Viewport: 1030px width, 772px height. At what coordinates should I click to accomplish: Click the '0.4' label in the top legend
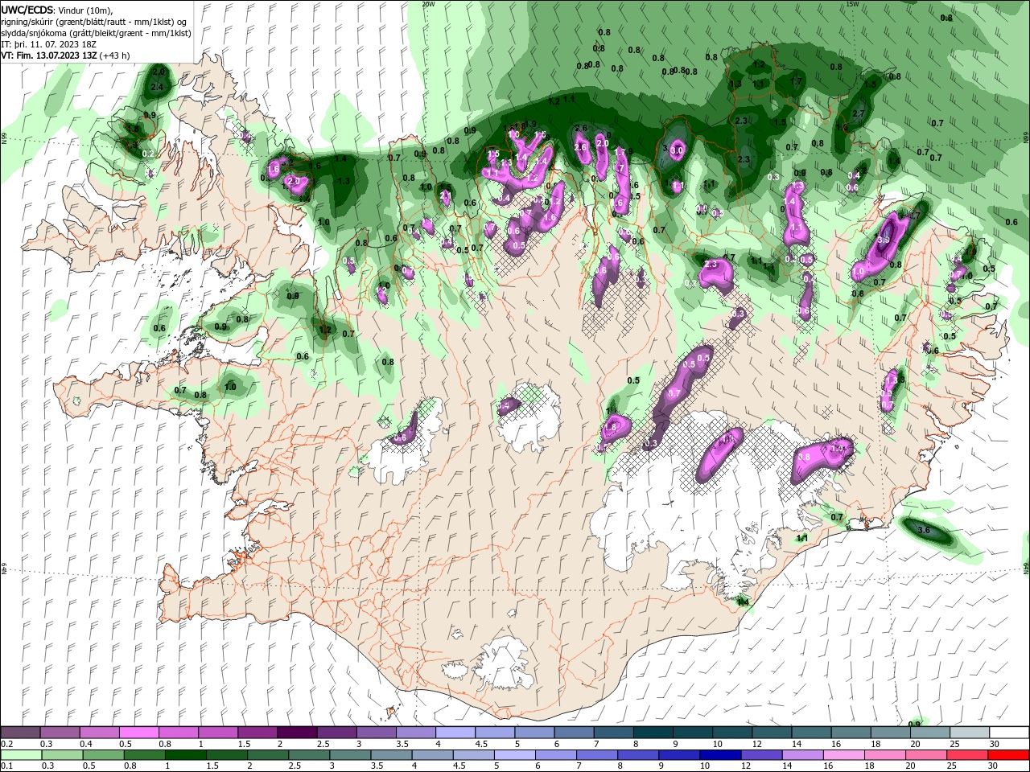click(x=86, y=745)
